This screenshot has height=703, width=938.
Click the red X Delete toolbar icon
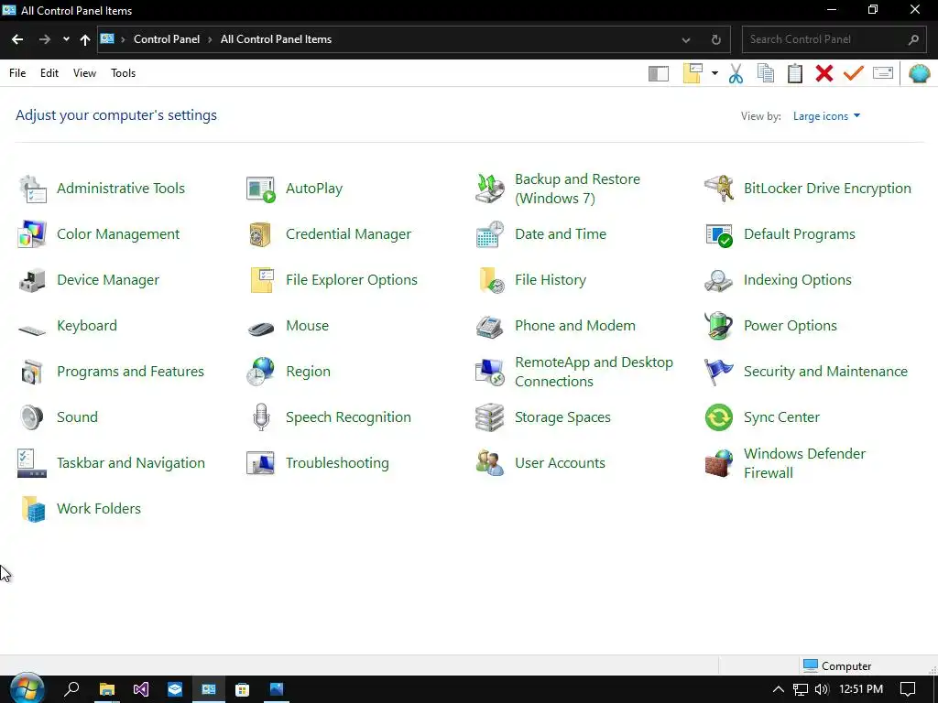tap(824, 73)
